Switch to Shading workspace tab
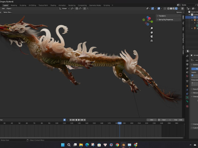Screen dimensions: 198x148 [53, 5]
